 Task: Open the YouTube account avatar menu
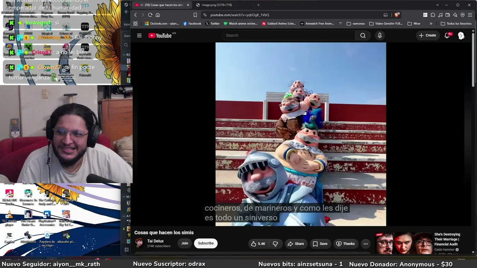pyautogui.click(x=461, y=35)
